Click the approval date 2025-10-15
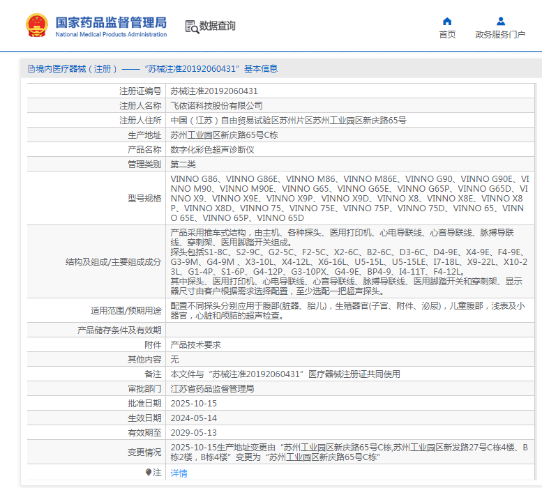 coord(194,403)
